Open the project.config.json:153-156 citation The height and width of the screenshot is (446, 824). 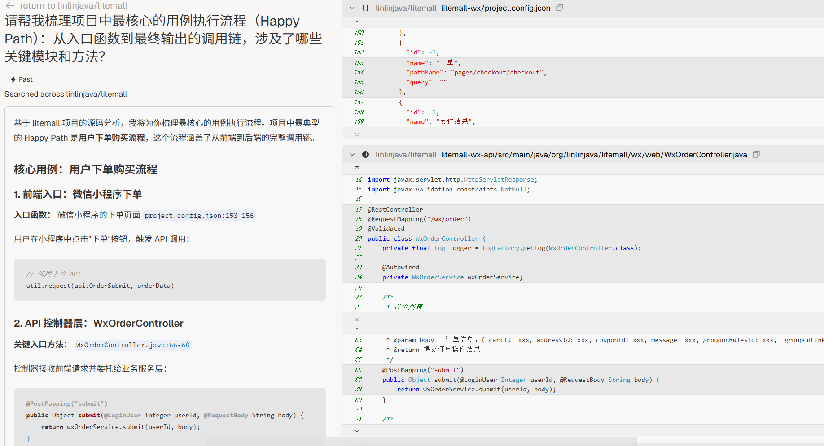click(x=199, y=216)
